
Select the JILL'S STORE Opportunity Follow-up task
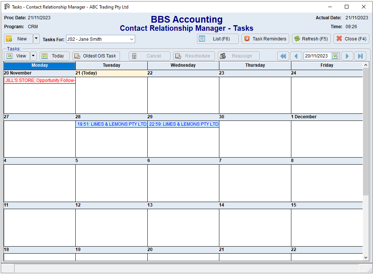click(x=39, y=80)
